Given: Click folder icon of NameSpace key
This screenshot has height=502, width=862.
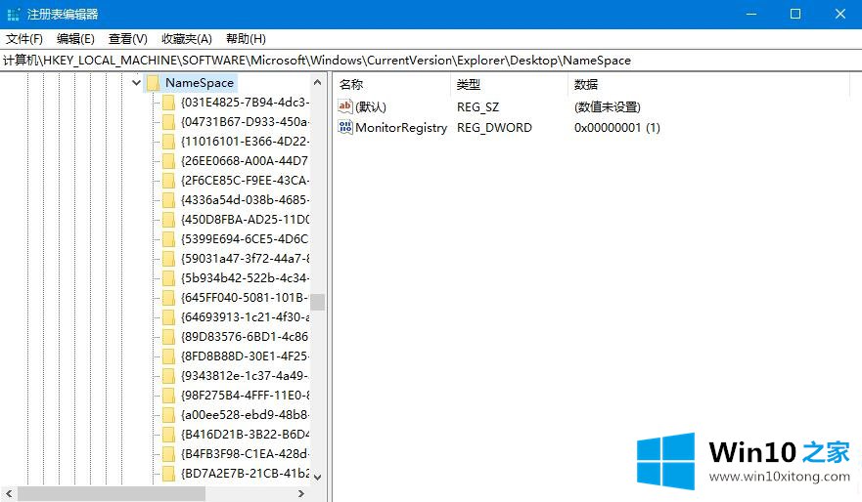Looking at the screenshot, I should [153, 83].
